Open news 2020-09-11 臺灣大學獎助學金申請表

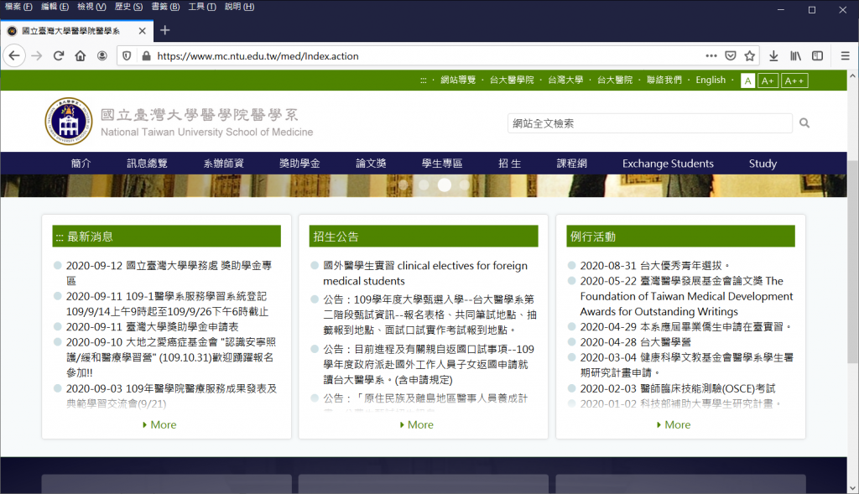point(153,326)
